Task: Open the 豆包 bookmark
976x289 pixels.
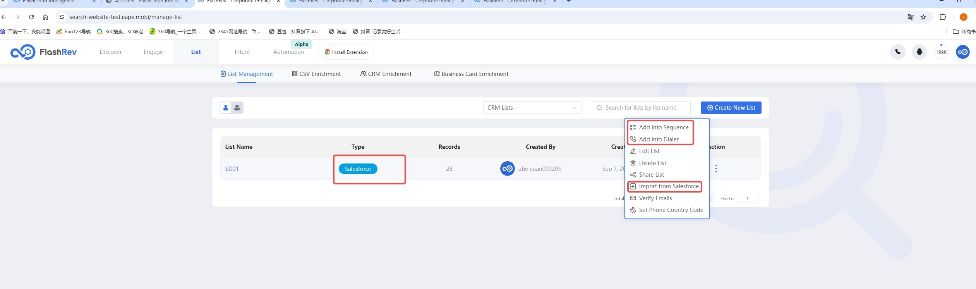Action: 294,32
